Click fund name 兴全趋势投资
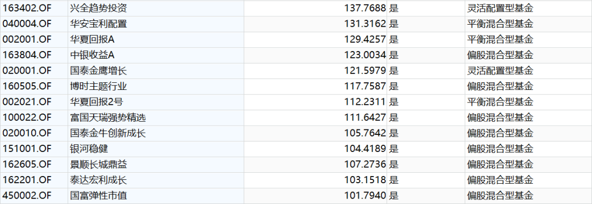This screenshot has width=592, height=204. [x=99, y=8]
